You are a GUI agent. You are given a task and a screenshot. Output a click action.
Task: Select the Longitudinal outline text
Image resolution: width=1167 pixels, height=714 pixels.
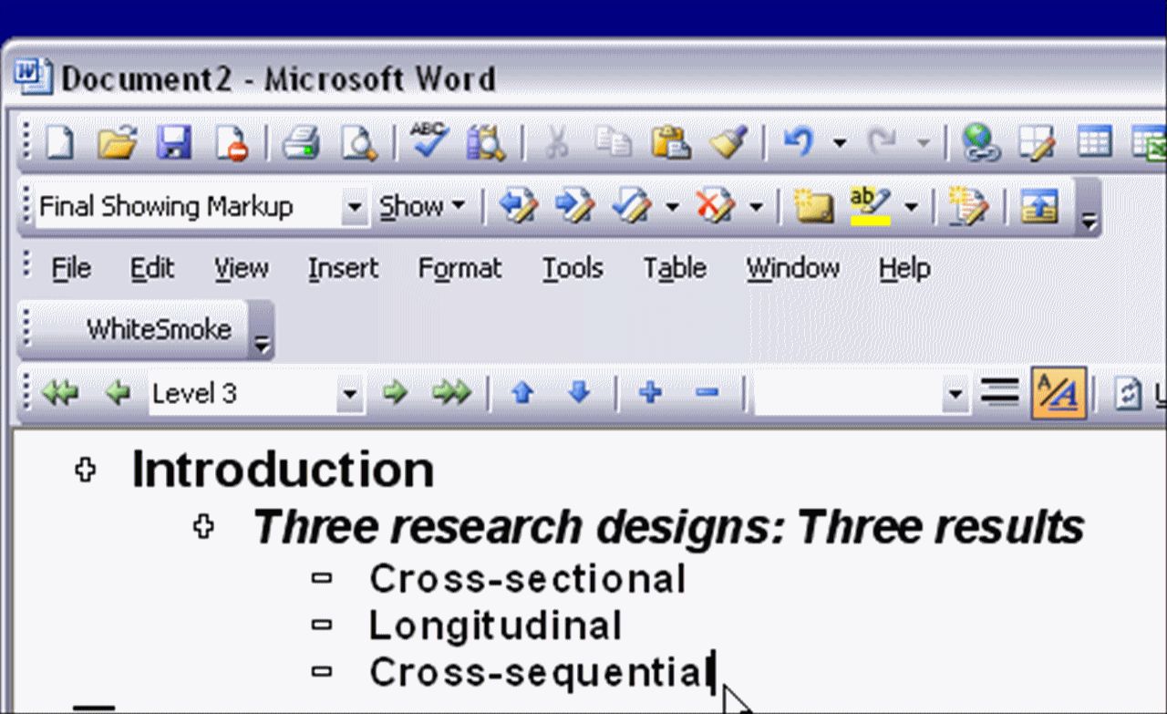pos(495,626)
